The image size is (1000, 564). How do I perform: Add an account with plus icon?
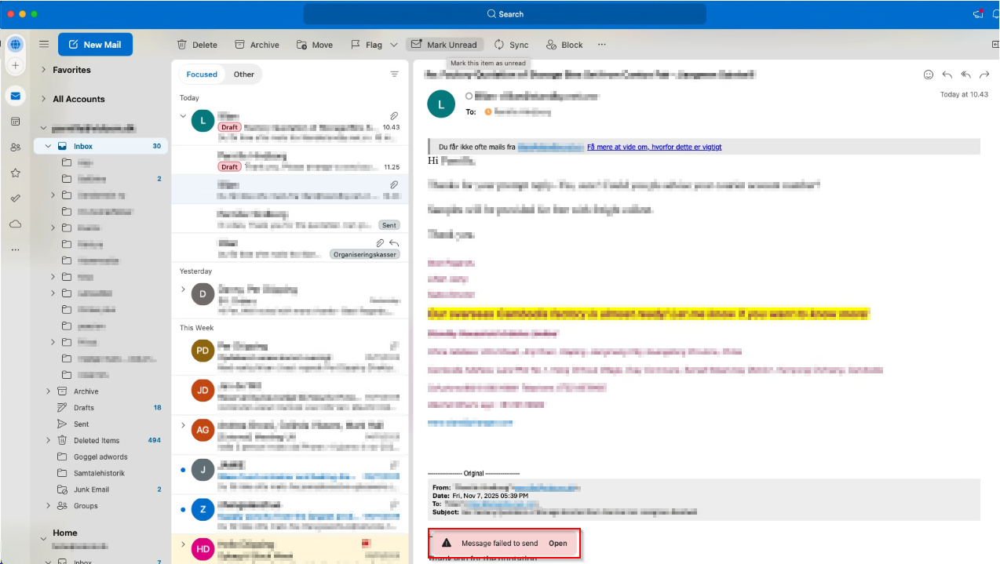tap(15, 65)
